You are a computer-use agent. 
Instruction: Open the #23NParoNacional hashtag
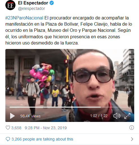coord(24,18)
